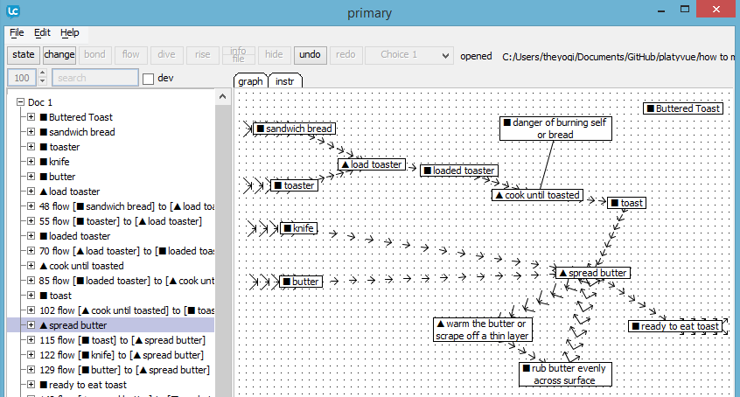This screenshot has height=397, width=740.
Task: Expand the 'Buttered Toast' tree entry
Action: 31,117
